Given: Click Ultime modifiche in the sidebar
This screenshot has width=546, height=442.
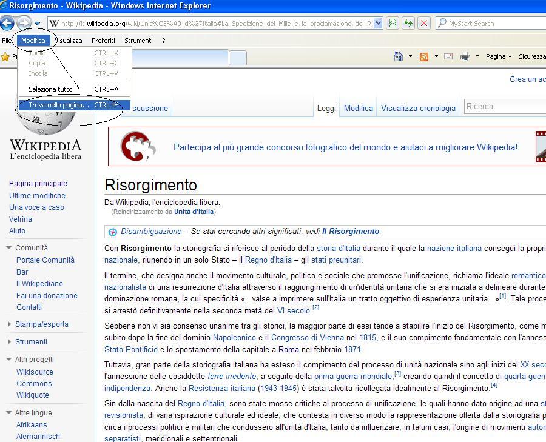Looking at the screenshot, I should 37,196.
